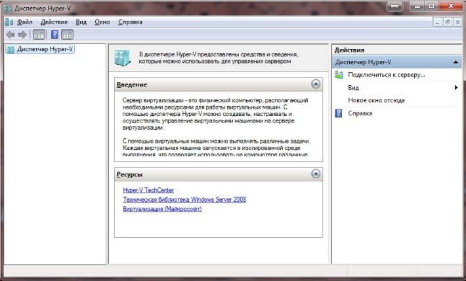Minimize the inner MDI console window

click(x=437, y=22)
